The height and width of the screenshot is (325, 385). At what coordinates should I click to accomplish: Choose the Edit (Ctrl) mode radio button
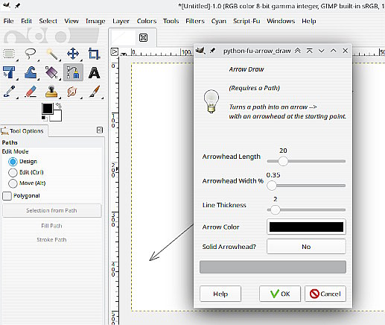point(13,172)
